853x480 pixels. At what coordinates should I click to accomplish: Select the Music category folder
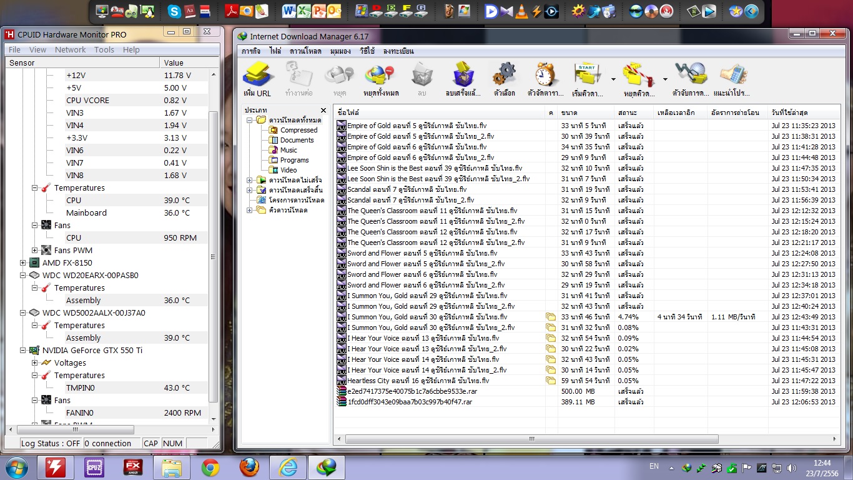pyautogui.click(x=284, y=150)
